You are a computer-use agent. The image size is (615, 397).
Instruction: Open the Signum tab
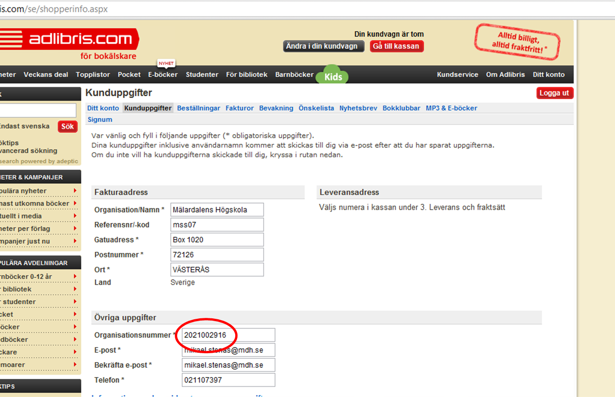[100, 120]
